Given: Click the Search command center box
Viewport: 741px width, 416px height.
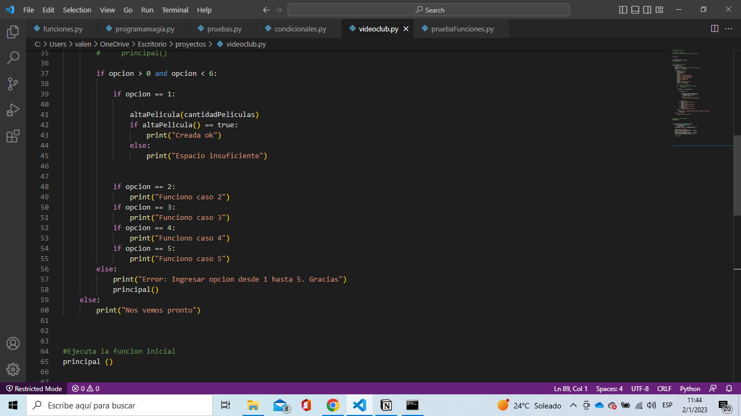Looking at the screenshot, I should [429, 10].
